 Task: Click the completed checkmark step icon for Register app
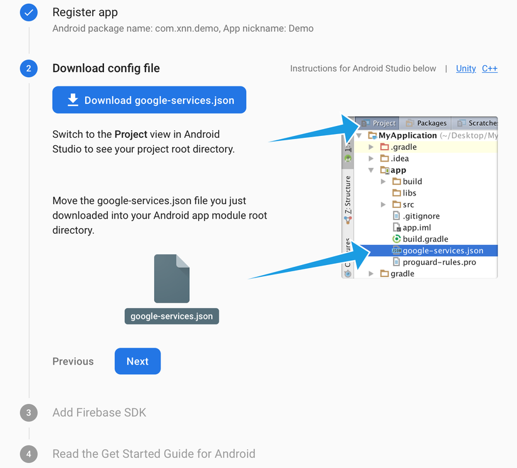coord(29,13)
